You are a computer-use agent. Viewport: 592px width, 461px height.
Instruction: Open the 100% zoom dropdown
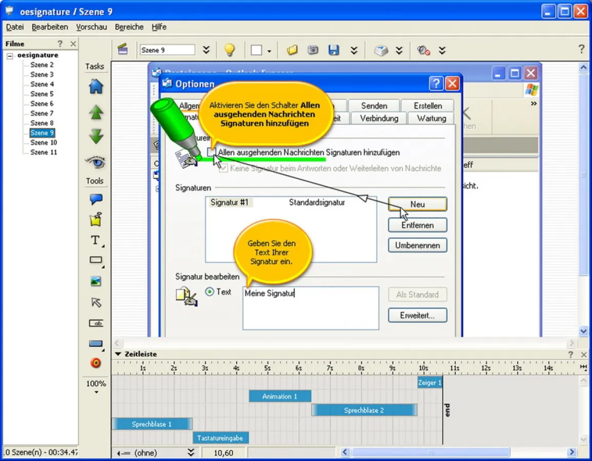coord(96,387)
